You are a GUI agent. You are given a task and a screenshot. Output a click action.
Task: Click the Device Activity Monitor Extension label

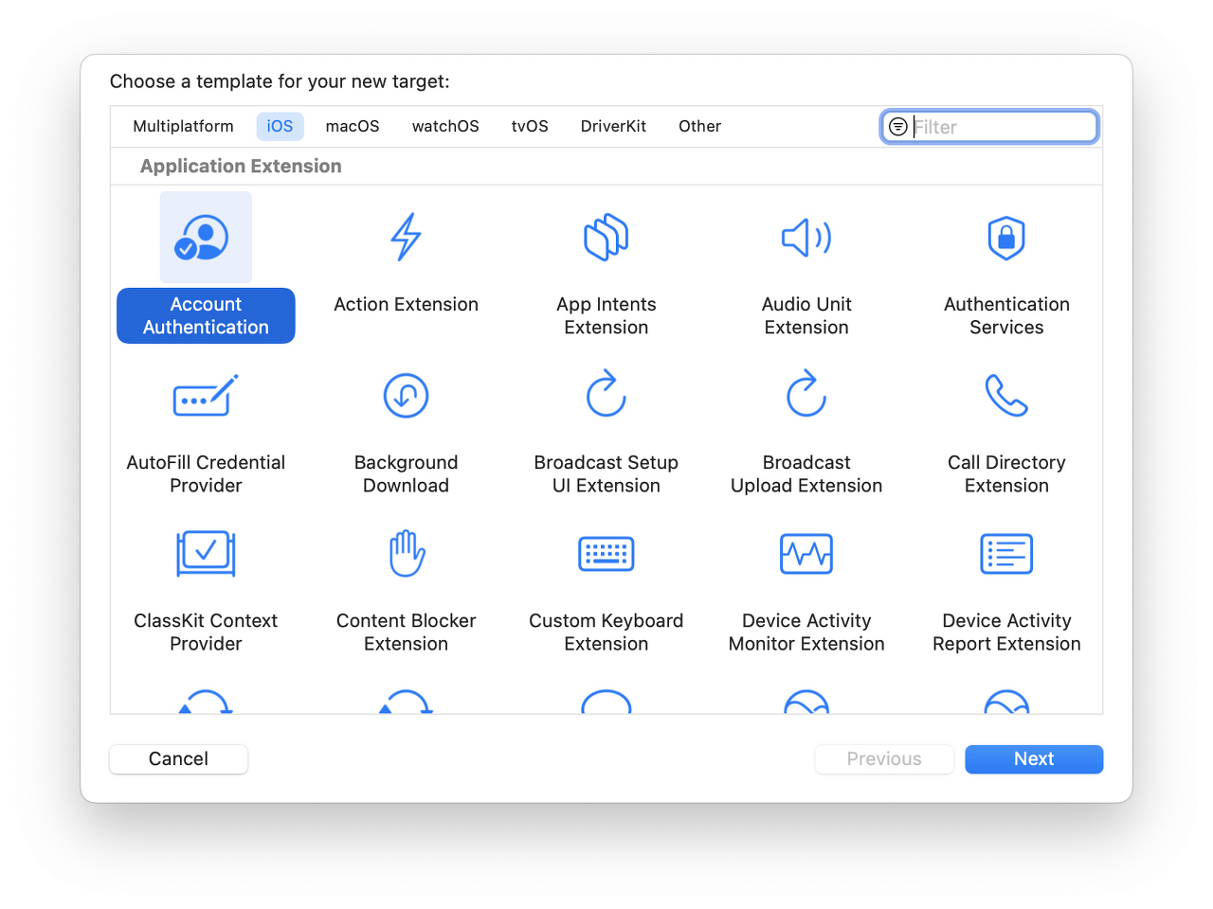[806, 632]
